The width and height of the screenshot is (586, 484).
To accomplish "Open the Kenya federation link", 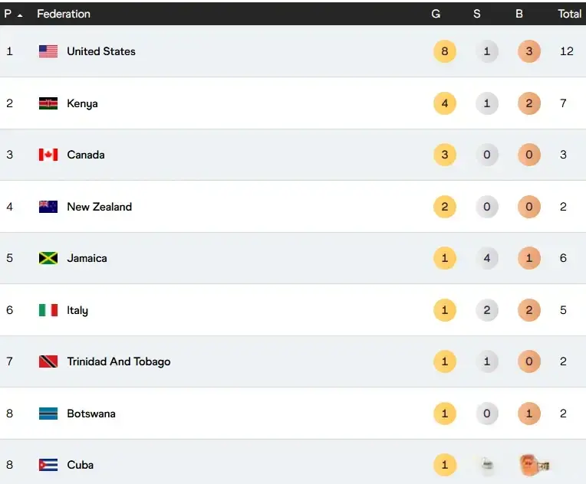I will [x=82, y=103].
